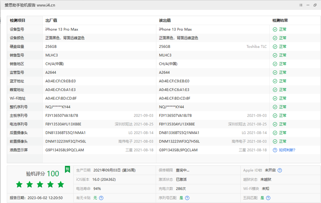
Task: Click the green check icon for 整机序列号
Action: pyautogui.click(x=275, y=107)
